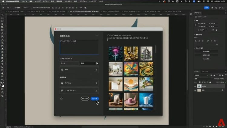The width and height of the screenshot is (227, 128).
Task: Open the layer kind filter dropdown
Action: tap(201, 75)
